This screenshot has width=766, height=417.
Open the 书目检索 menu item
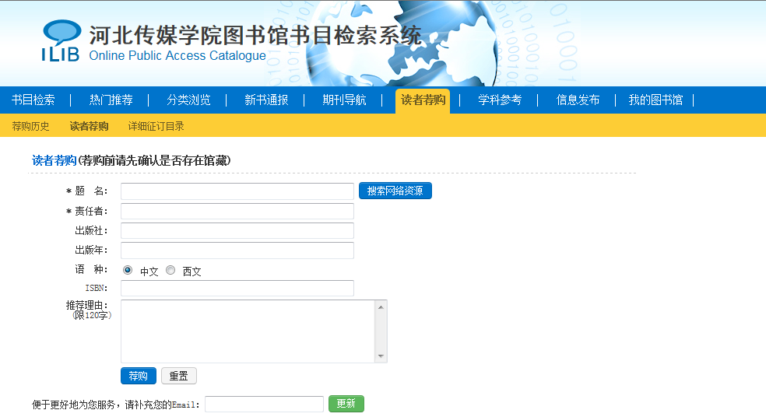click(33, 100)
